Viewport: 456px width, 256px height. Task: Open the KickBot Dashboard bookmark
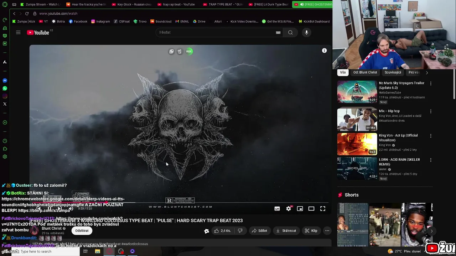point(314,21)
